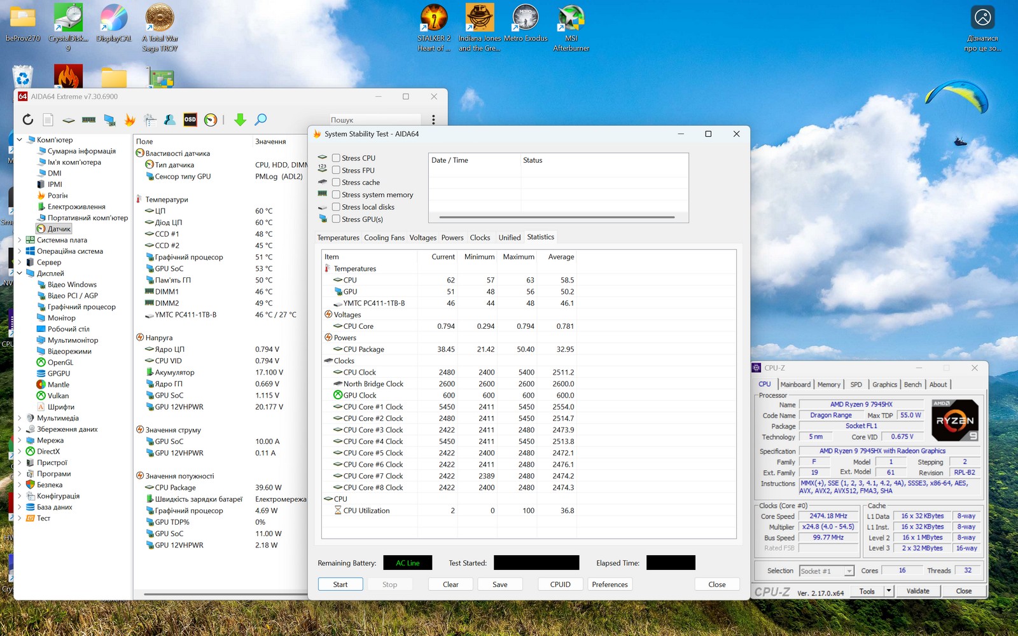
Task: Click the refresh icon in AIDA64 toolbar
Action: pyautogui.click(x=28, y=120)
